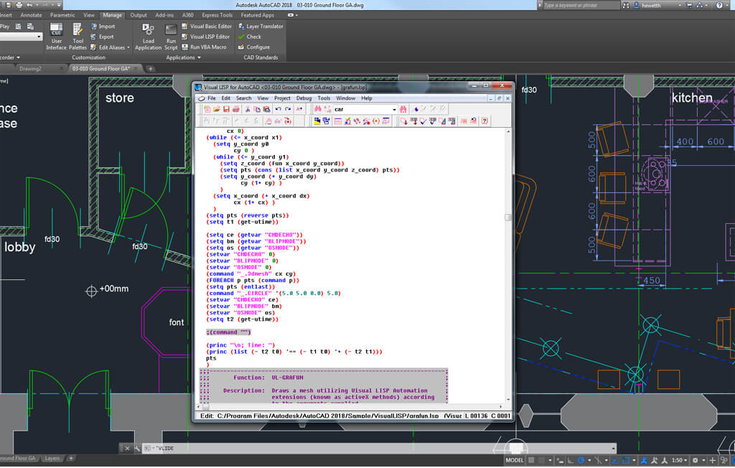Image resolution: width=735 pixels, height=468 pixels.
Task: Open the Debug menu in Visual LISP
Action: click(x=304, y=98)
